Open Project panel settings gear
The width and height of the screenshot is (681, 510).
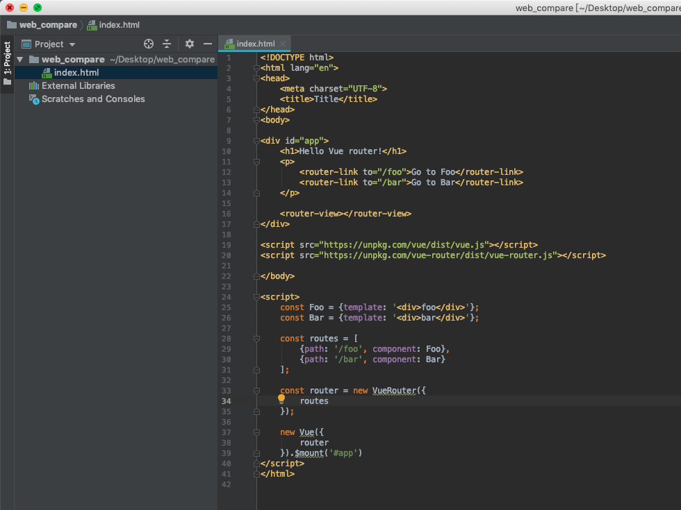[190, 44]
